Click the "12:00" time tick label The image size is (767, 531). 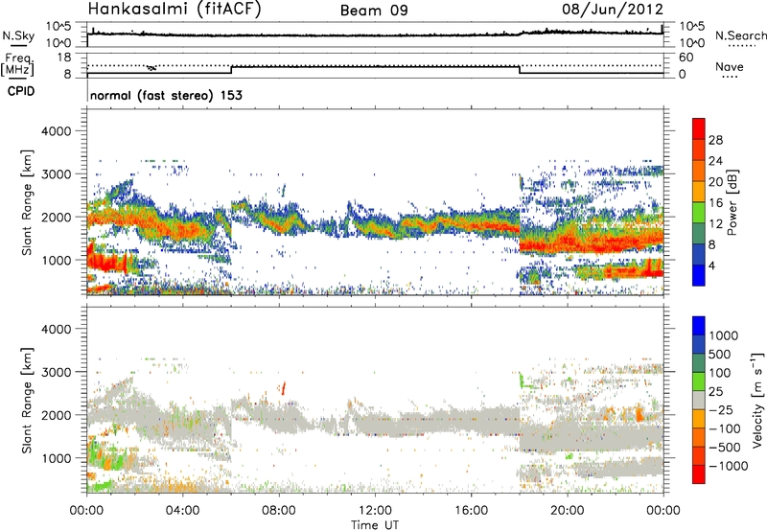375,511
